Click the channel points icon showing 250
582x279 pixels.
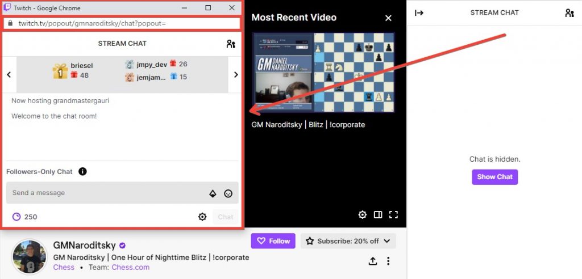point(16,217)
